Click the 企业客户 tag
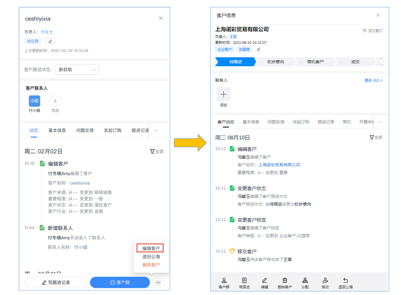Screen dimensions: 401x295 tap(225, 49)
